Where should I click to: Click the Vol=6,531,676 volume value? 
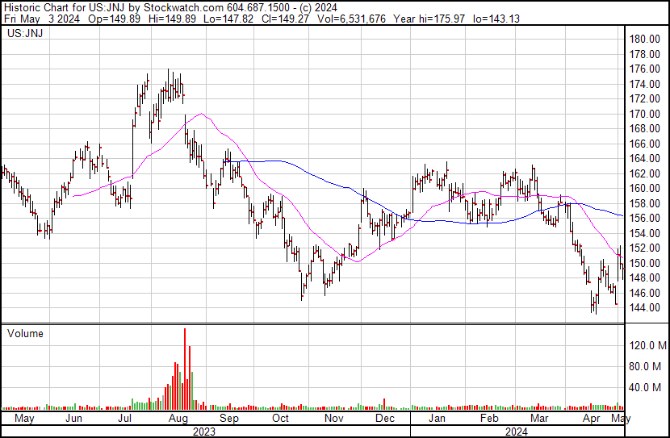tap(351, 19)
